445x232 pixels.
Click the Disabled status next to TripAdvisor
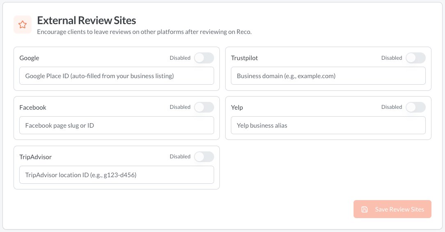pos(180,156)
